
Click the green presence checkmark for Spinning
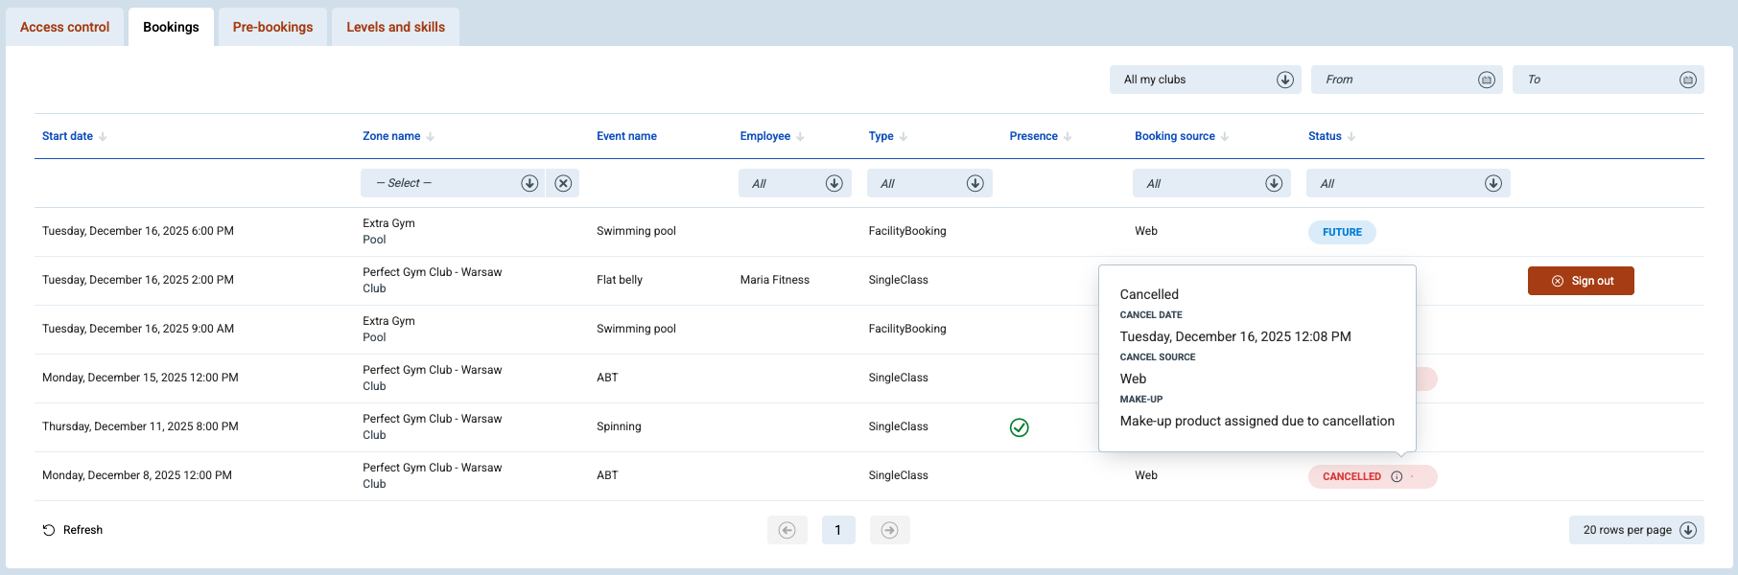coord(1019,427)
